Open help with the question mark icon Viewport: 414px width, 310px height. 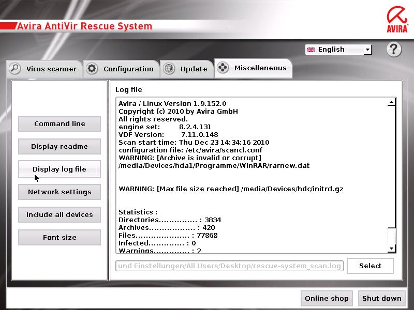(394, 49)
